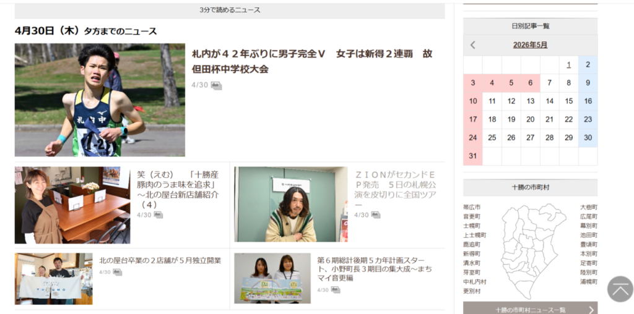Go to previous month in calendar
This screenshot has height=314, width=634.
[473, 45]
